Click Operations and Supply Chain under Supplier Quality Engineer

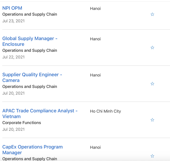(x=30, y=86)
